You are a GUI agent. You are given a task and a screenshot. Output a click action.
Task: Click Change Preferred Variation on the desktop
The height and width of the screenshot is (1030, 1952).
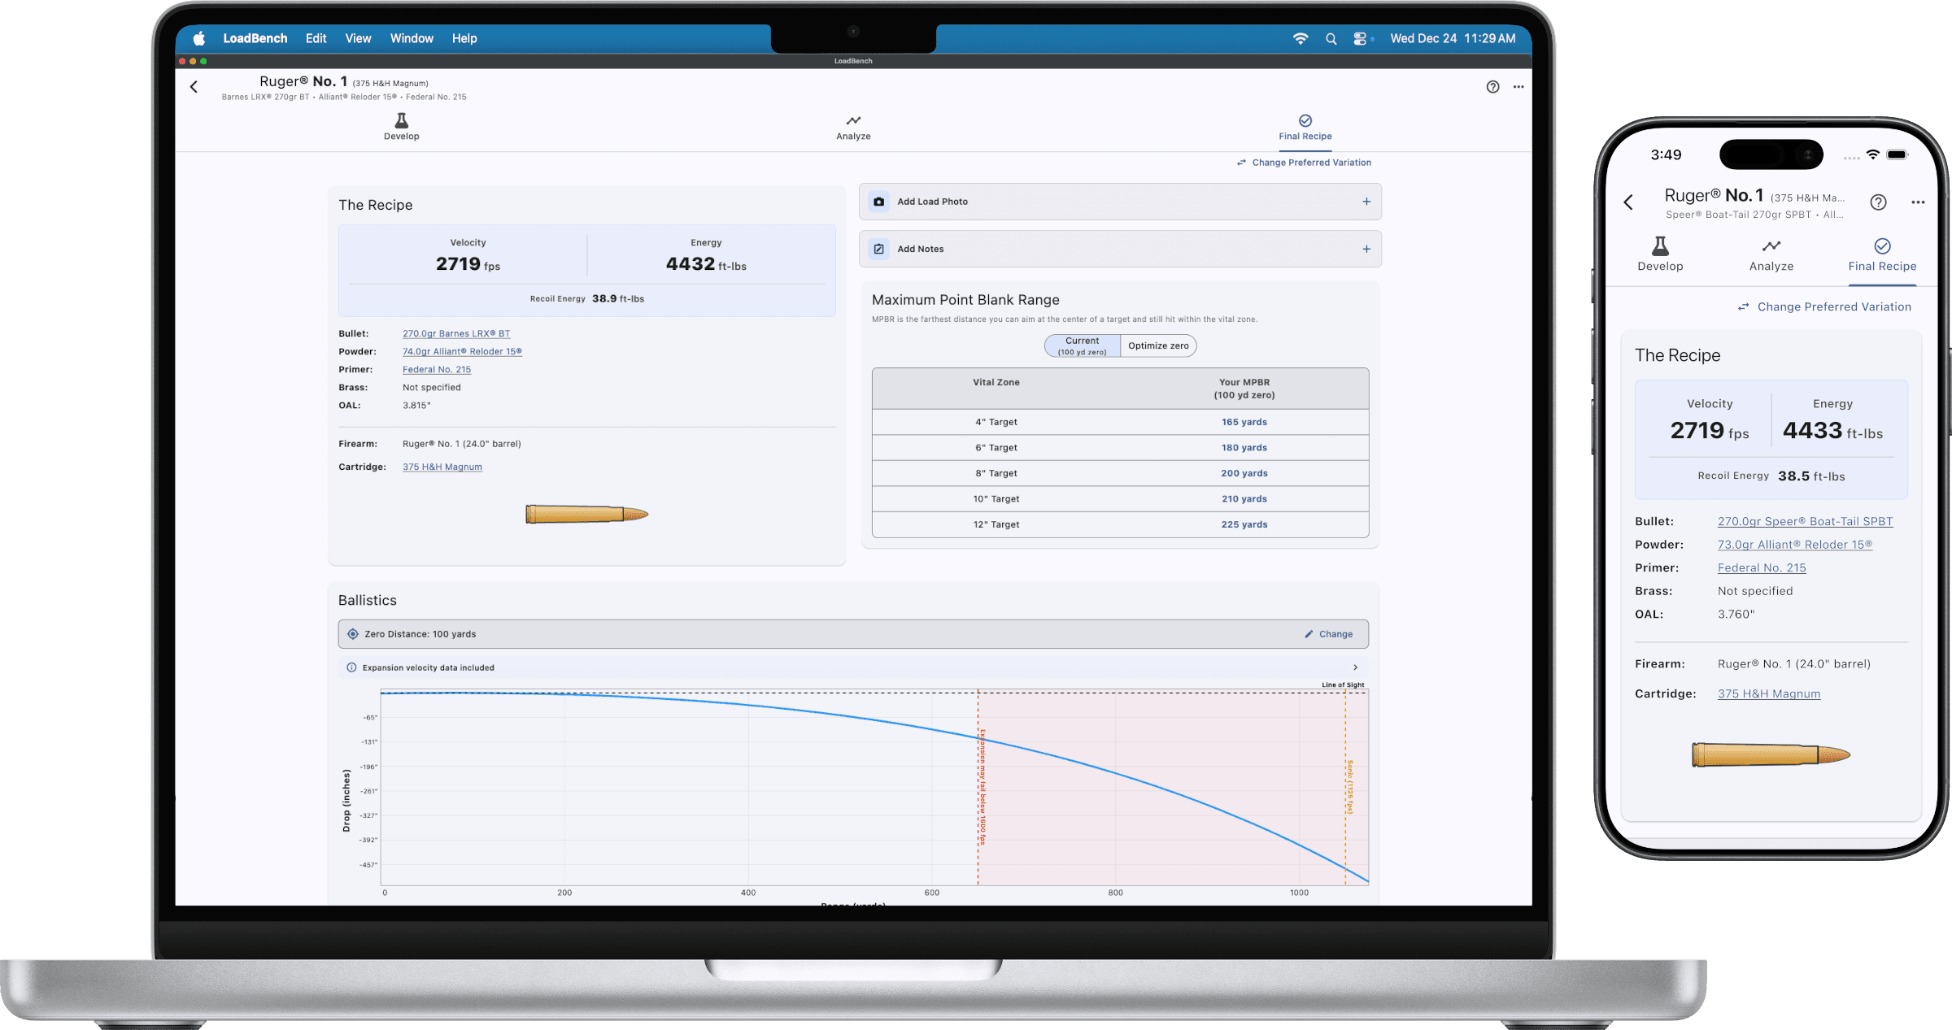(x=1304, y=163)
